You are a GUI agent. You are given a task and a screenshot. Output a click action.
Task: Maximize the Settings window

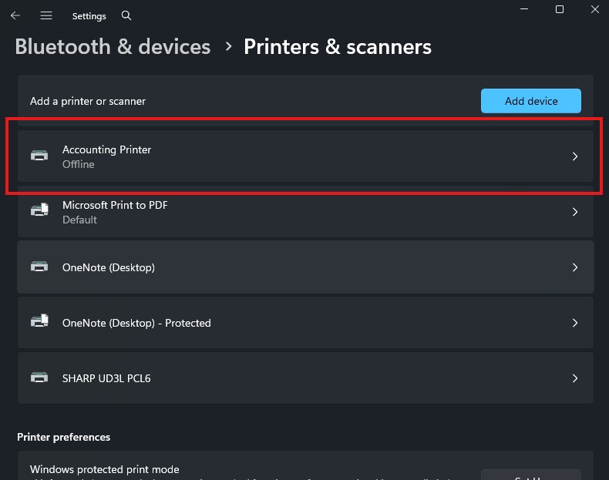[560, 9]
